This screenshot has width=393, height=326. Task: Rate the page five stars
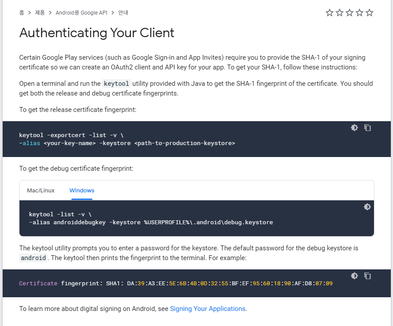370,12
